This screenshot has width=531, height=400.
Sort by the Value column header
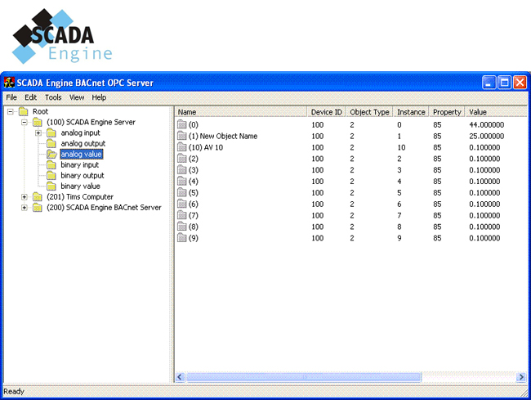[x=496, y=112]
